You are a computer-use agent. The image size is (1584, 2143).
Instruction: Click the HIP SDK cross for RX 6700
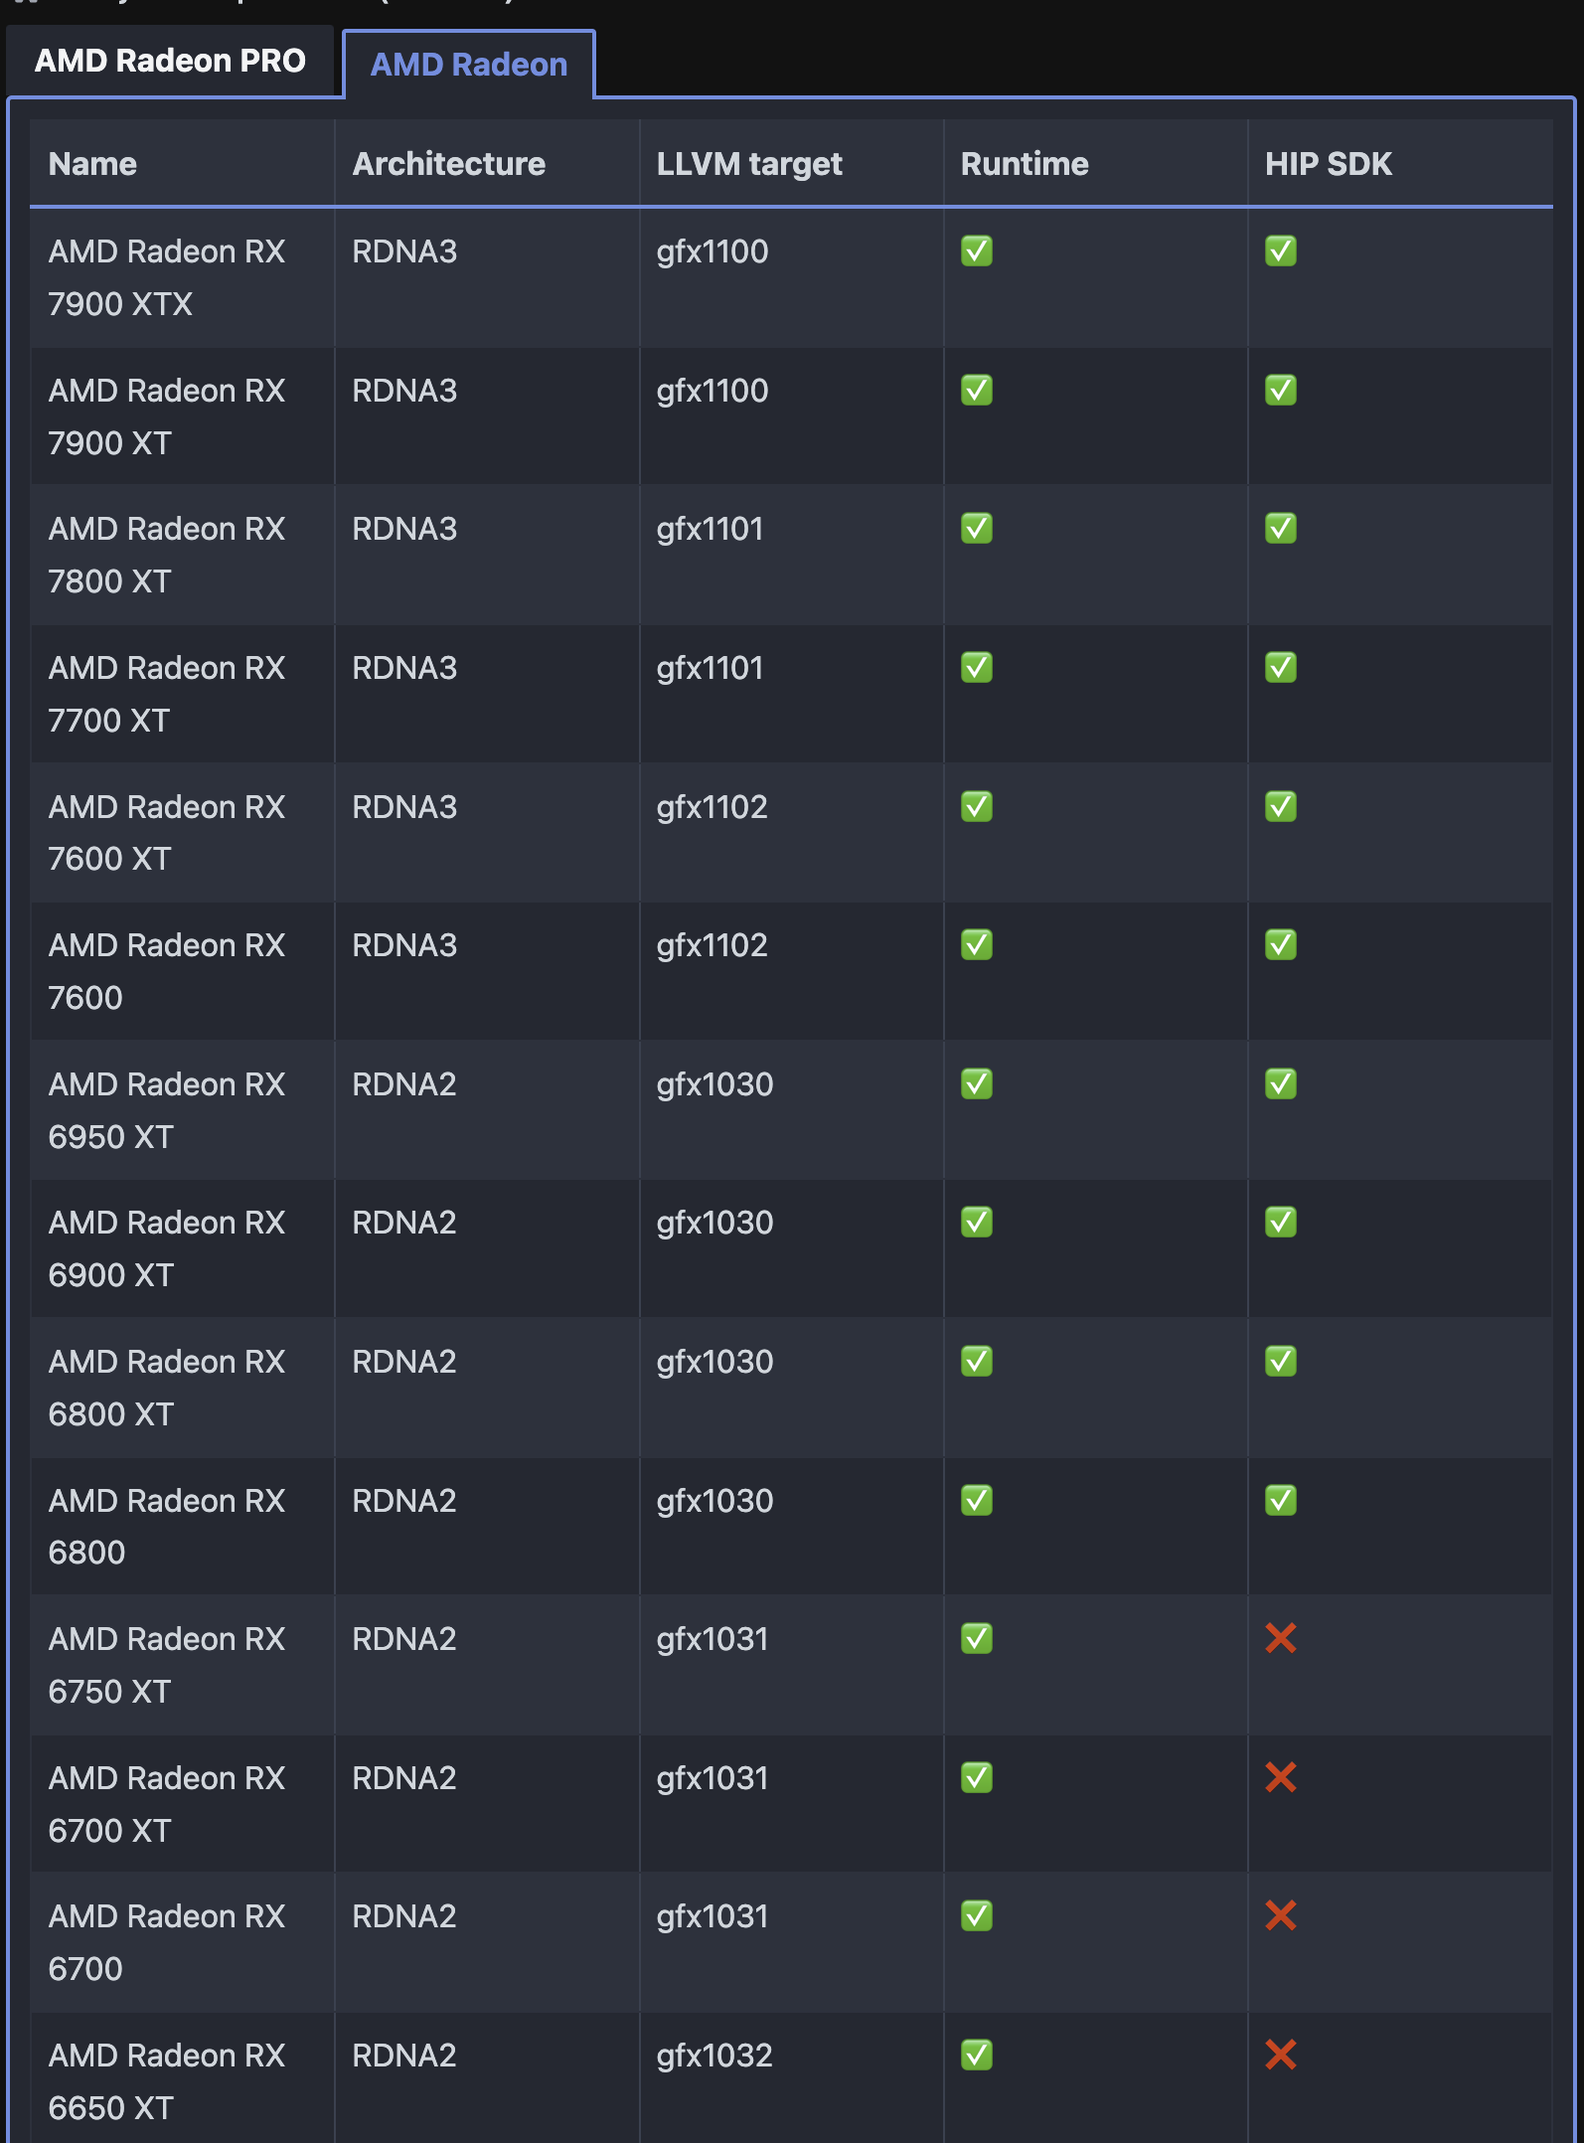pyautogui.click(x=1280, y=1915)
